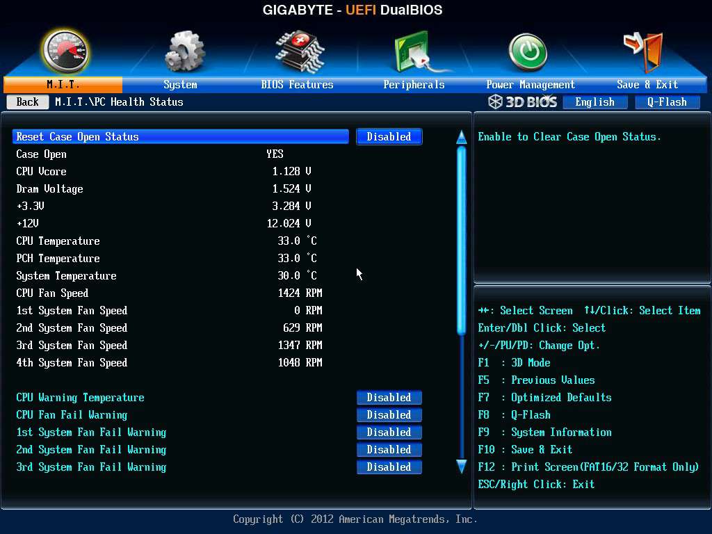This screenshot has width=712, height=534.
Task: Select the CPU Fan Fail Warning label
Action: [x=72, y=414]
